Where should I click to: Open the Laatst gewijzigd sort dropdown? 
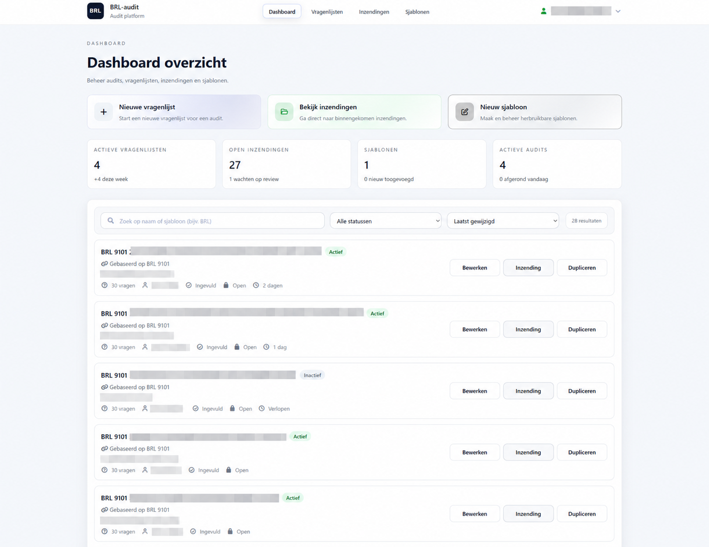(503, 221)
